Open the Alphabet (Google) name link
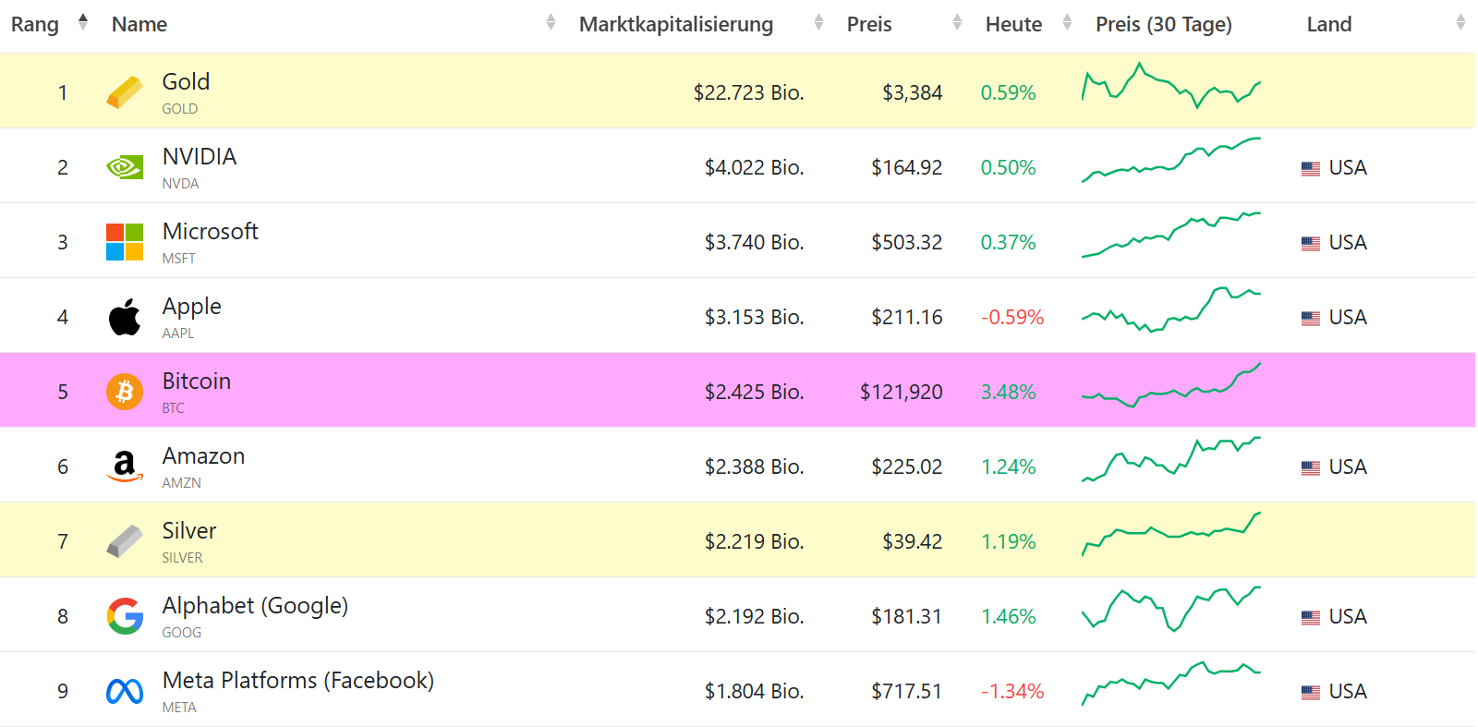The image size is (1478, 727). tap(255, 606)
